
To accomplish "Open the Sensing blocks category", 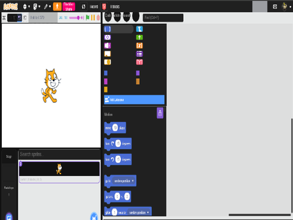I will coord(139,29).
